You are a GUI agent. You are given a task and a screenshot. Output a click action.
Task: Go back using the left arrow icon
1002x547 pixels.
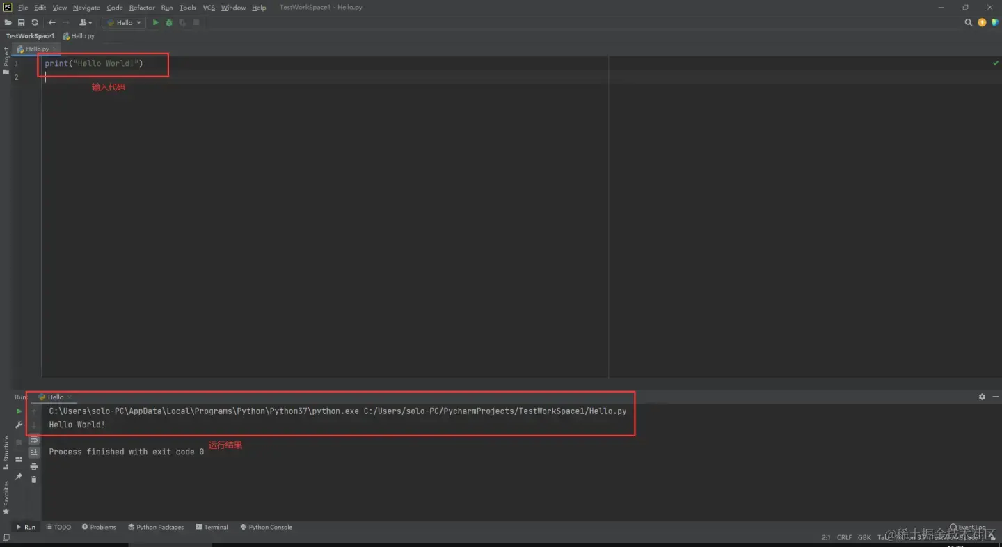click(x=51, y=22)
